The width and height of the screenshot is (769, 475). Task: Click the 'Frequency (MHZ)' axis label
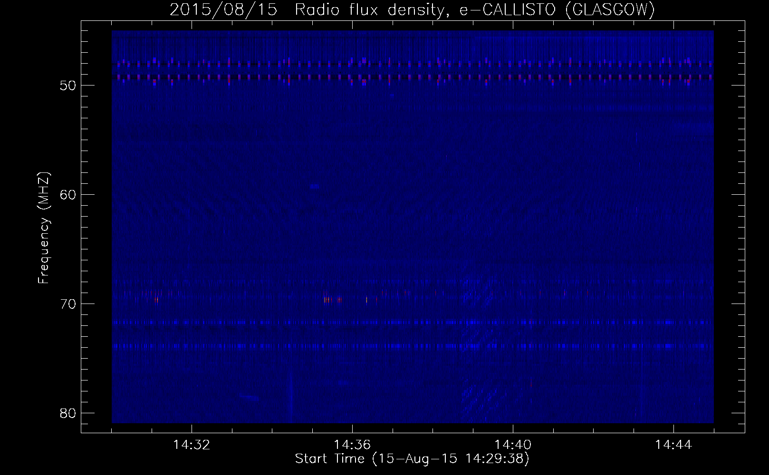click(44, 228)
